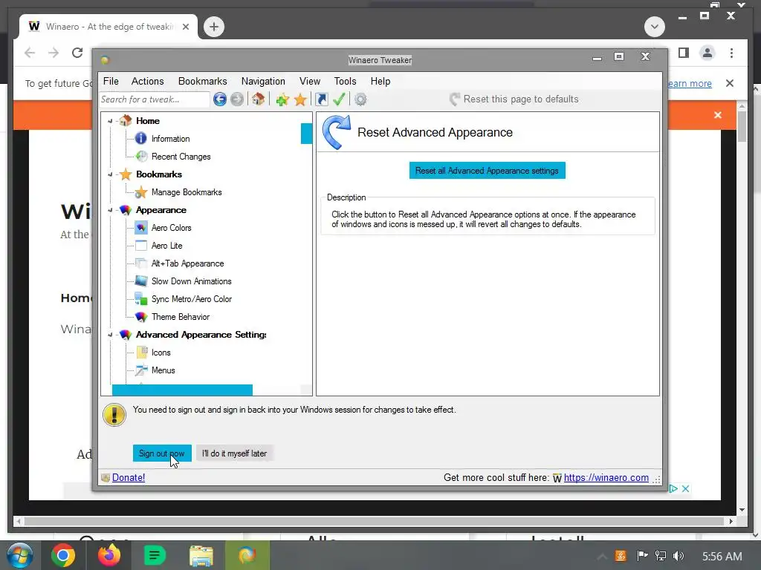The height and width of the screenshot is (570, 761).
Task: Open the File menu
Action: coord(111,82)
